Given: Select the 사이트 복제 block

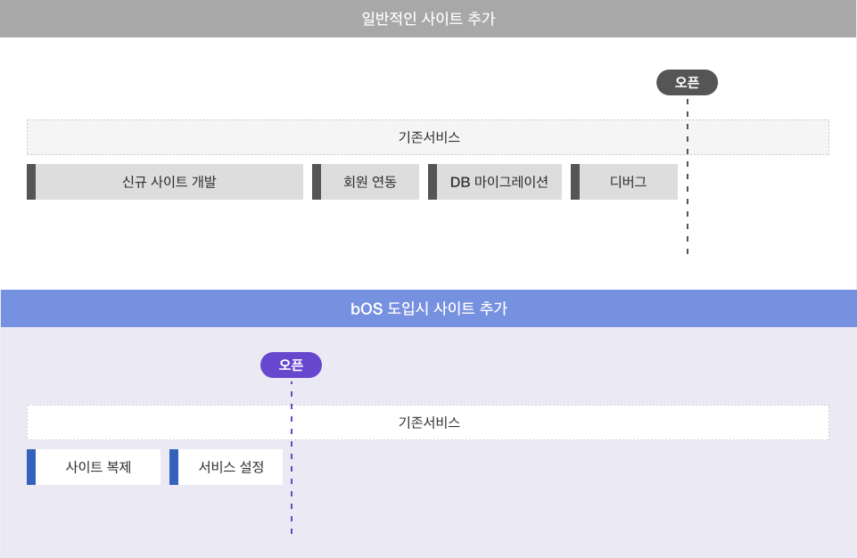Looking at the screenshot, I should 94,467.
